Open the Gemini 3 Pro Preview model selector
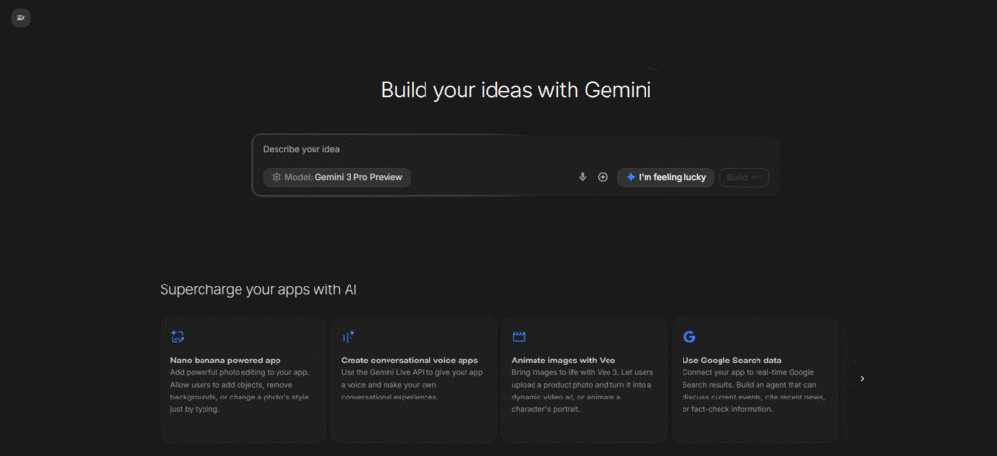The height and width of the screenshot is (456, 997). click(338, 177)
